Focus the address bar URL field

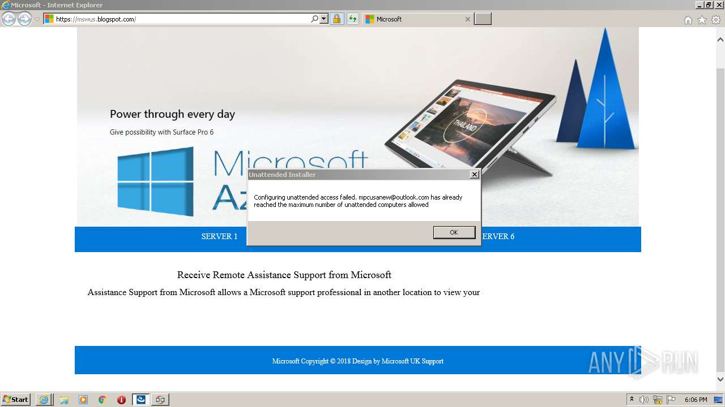point(181,19)
